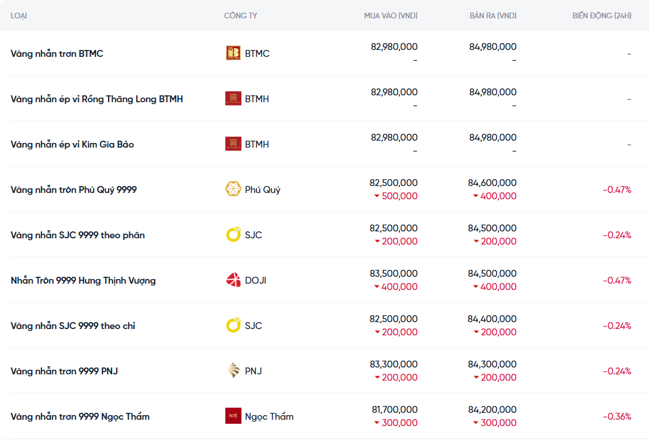Click the BTMC company logo
Screen dimensions: 649x441
coord(233,53)
